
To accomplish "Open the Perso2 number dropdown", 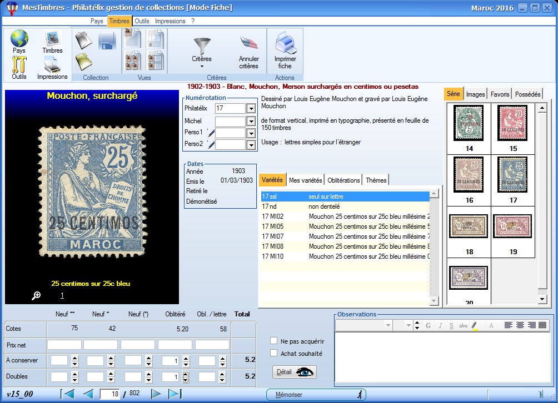I will click(251, 145).
